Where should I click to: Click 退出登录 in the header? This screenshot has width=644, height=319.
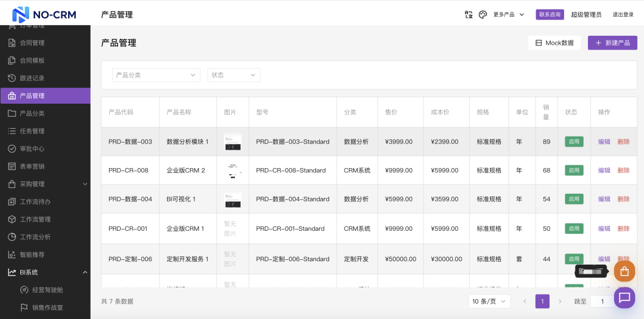click(x=623, y=15)
